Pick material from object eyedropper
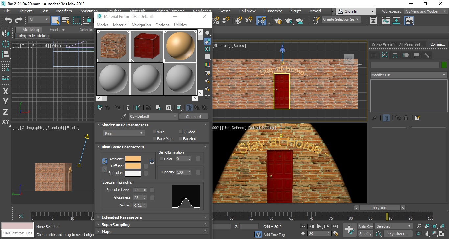449x239 pixels. pos(124,116)
